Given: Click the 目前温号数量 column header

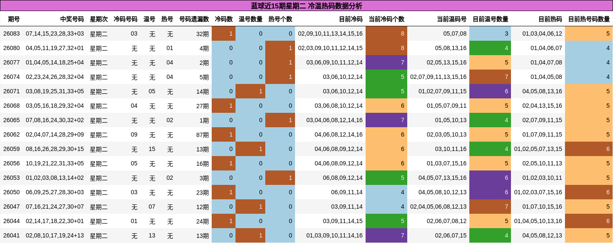Looking at the screenshot, I should pos(491,19).
